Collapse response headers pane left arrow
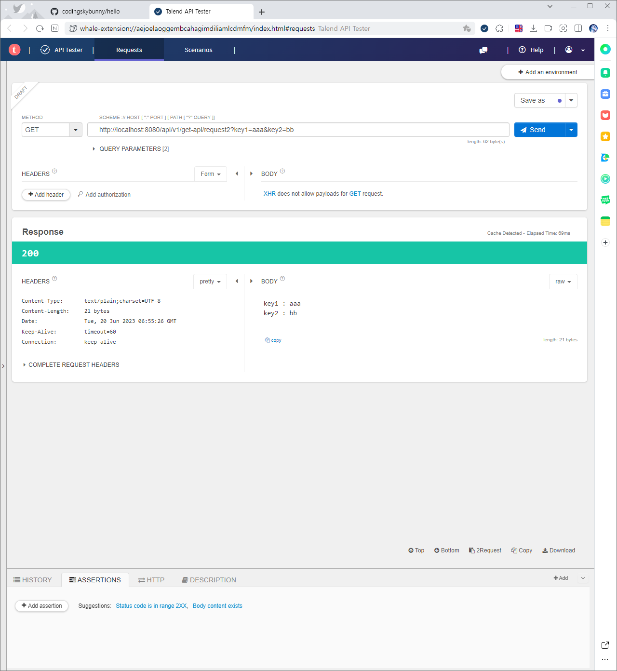617x671 pixels. [x=237, y=281]
